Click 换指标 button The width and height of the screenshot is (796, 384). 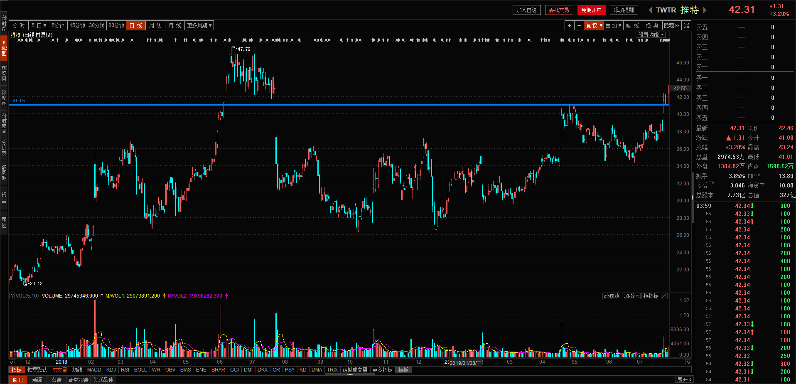651,296
